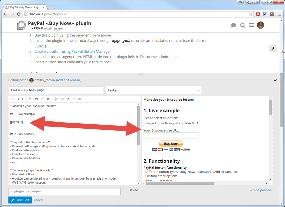The width and height of the screenshot is (285, 207).
Task: Insert a blockquote from the editor toolbar
Action: [x=36, y=99]
